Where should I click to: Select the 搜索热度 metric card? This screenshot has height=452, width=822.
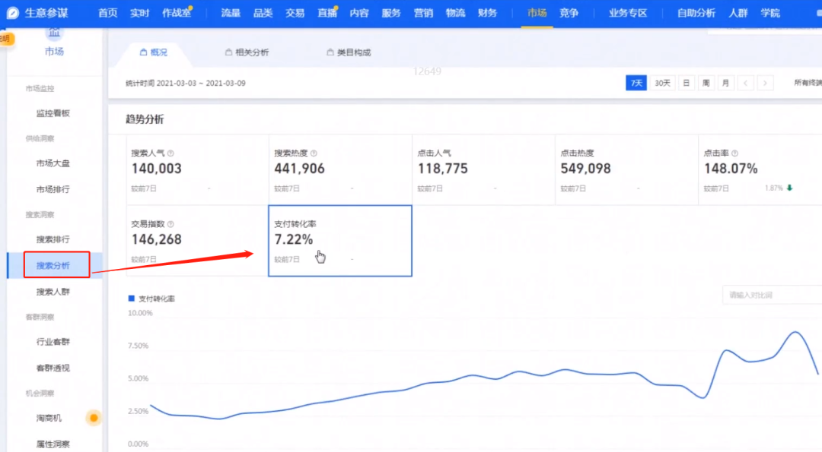tap(340, 170)
